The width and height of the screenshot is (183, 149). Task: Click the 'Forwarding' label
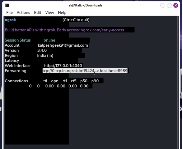pyautogui.click(x=16, y=71)
